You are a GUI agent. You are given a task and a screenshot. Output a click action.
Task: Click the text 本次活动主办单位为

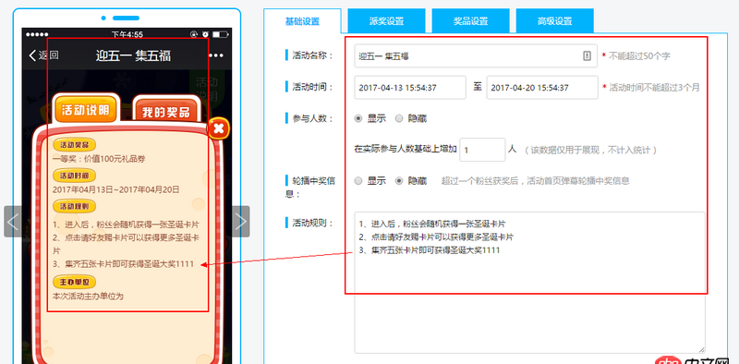[x=88, y=297]
